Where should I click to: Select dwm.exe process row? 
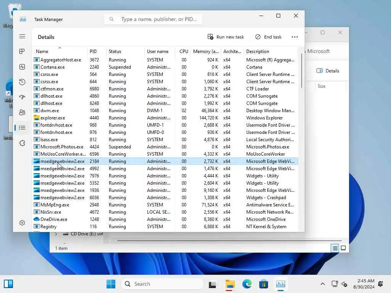point(165,110)
